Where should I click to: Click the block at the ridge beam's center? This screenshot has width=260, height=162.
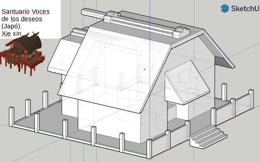112,16
